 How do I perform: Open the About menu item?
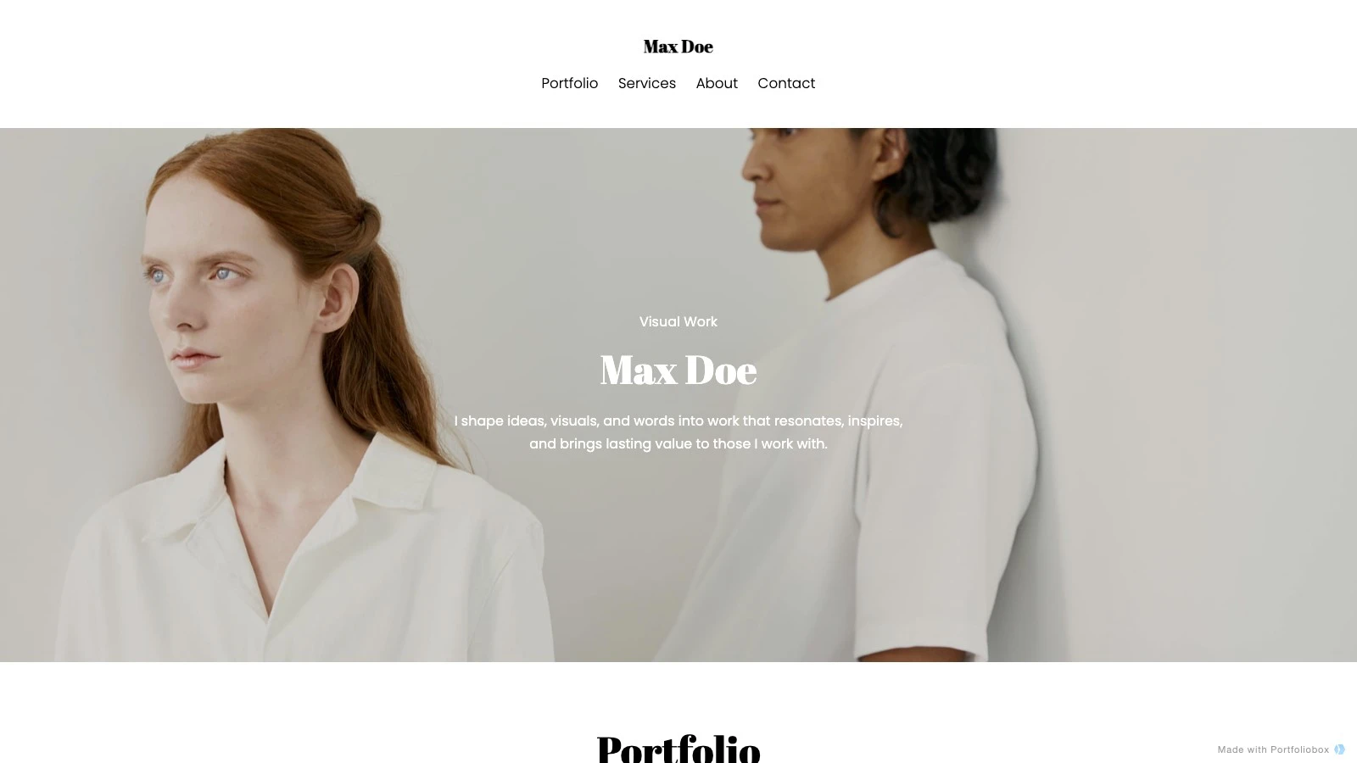pos(717,83)
